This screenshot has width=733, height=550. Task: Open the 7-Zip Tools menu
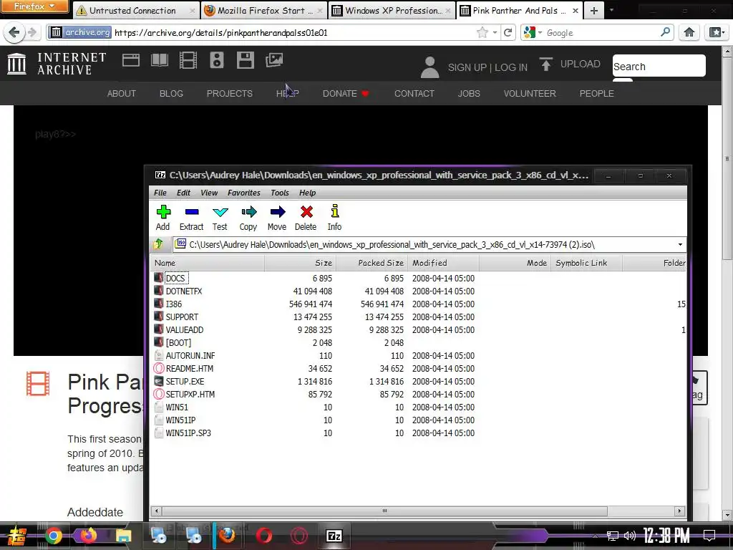(x=280, y=193)
